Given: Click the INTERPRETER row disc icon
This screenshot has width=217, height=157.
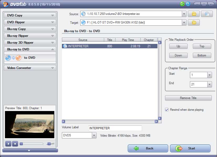Looking at the screenshot, I should tap(65, 46).
